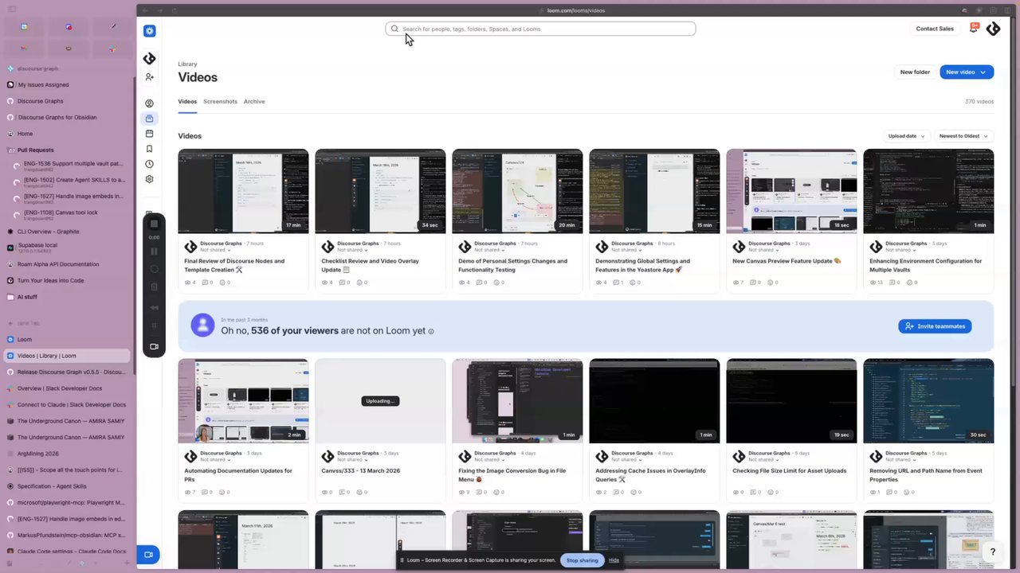Click the browser reload icon

pyautogui.click(x=175, y=10)
